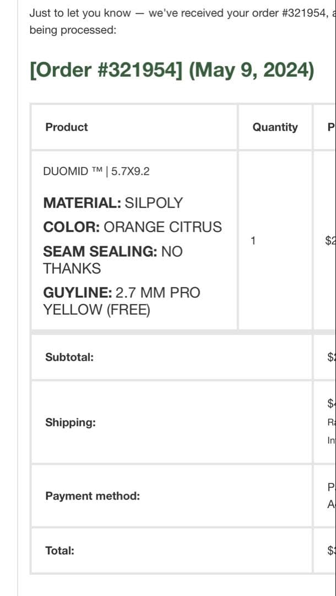Click the payment method value text
This screenshot has height=596, width=336.
pyautogui.click(x=330, y=494)
